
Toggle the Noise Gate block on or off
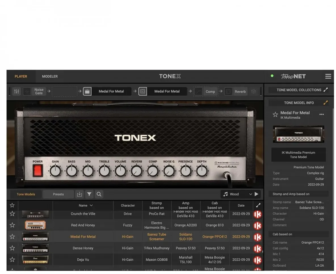click(39, 92)
